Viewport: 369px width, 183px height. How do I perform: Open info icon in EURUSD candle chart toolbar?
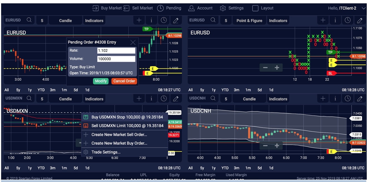(151, 20)
